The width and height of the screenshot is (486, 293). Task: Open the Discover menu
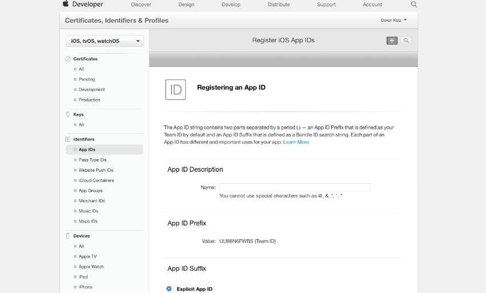coord(141,5)
